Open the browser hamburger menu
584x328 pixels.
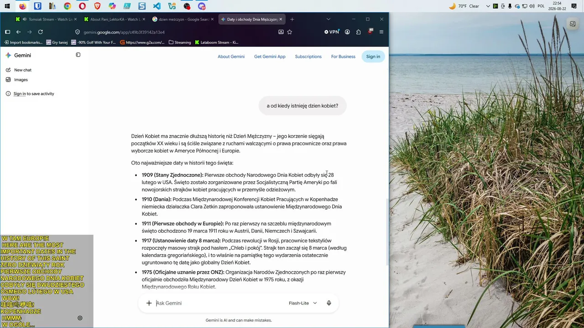pos(381,32)
